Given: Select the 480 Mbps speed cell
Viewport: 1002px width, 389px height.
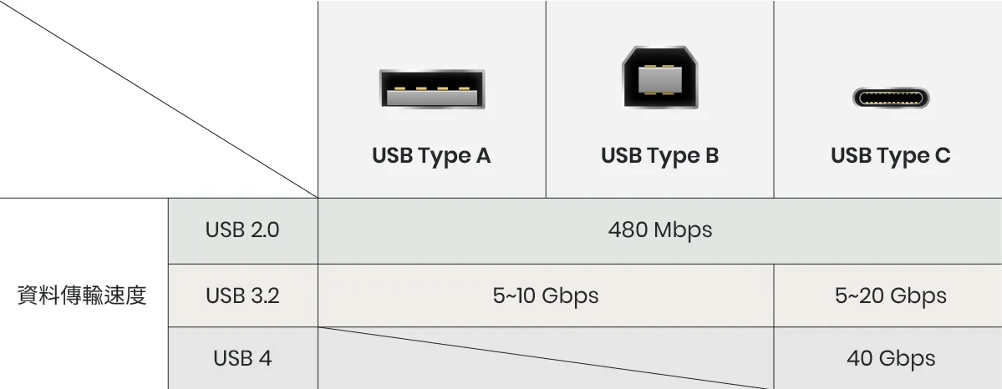Looking at the screenshot, I should click(659, 230).
